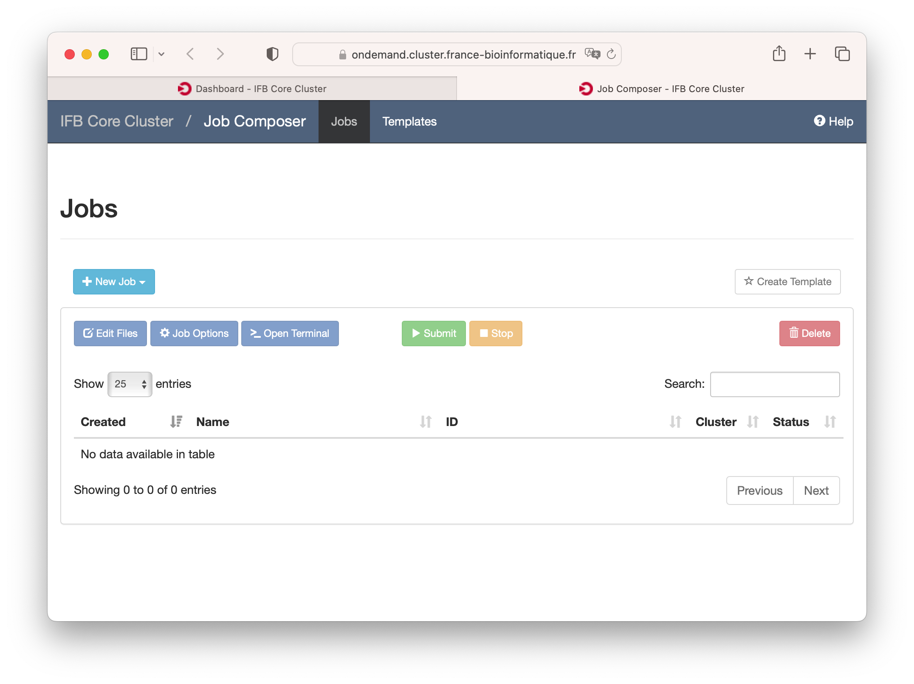
Task: Click the Create Template star icon
Action: pyautogui.click(x=749, y=281)
